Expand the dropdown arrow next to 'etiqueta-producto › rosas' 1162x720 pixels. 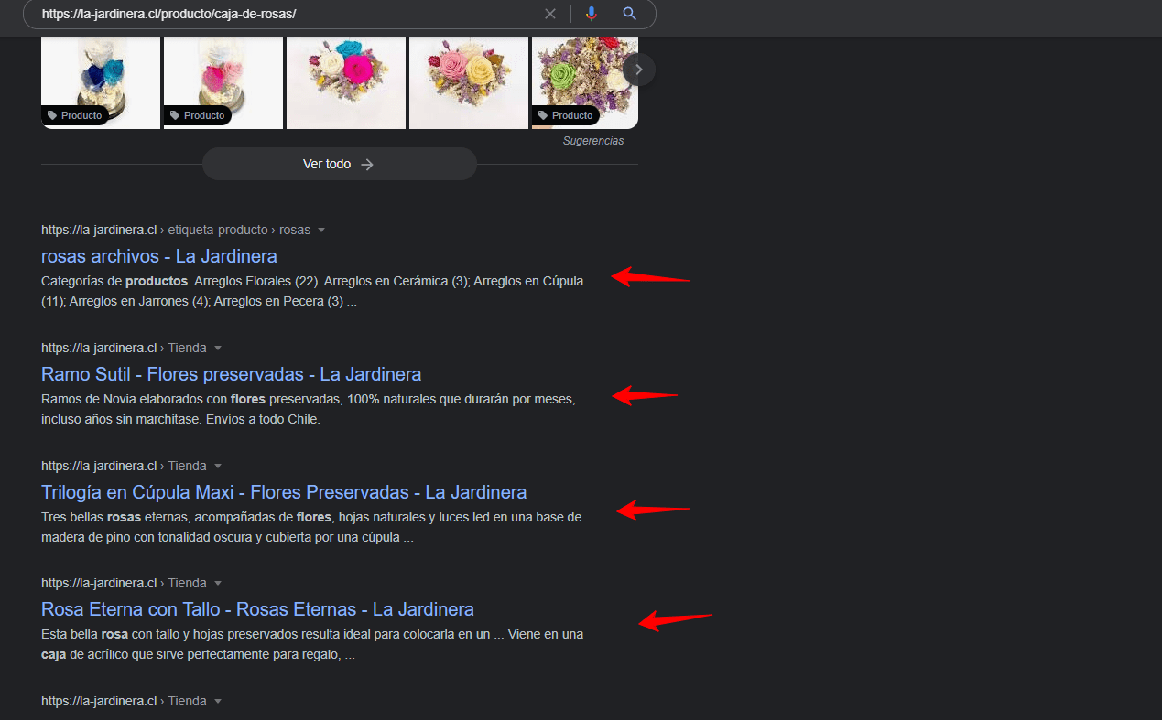(x=321, y=231)
